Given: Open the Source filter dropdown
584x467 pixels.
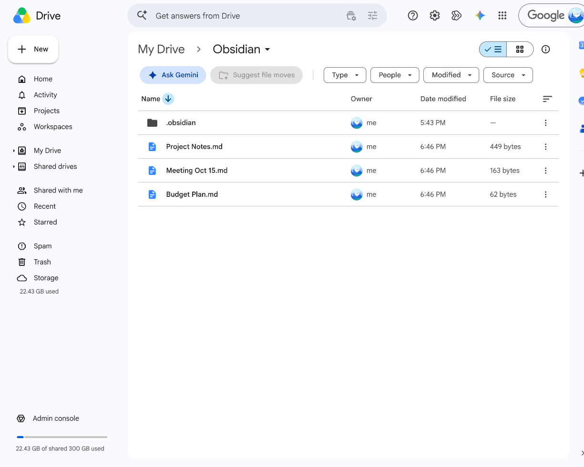Looking at the screenshot, I should click(x=508, y=75).
